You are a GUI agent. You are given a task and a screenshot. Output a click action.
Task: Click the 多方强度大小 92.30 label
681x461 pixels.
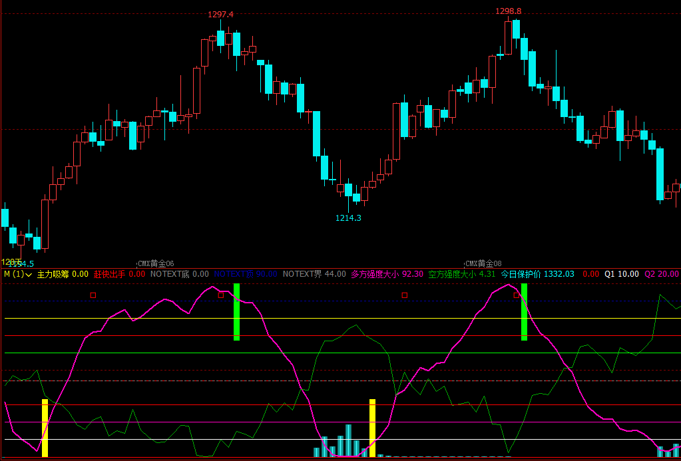[387, 274]
